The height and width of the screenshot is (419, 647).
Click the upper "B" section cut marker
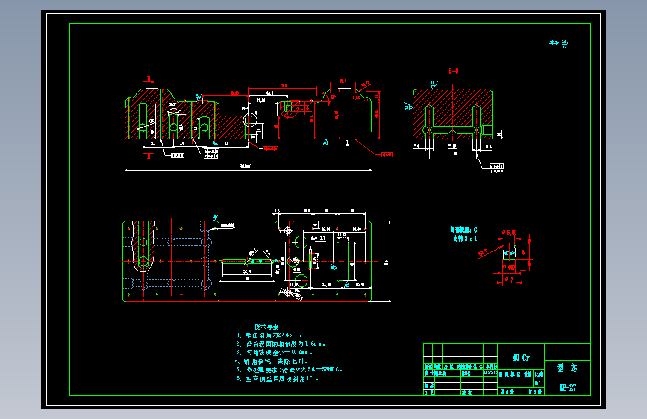[149, 79]
